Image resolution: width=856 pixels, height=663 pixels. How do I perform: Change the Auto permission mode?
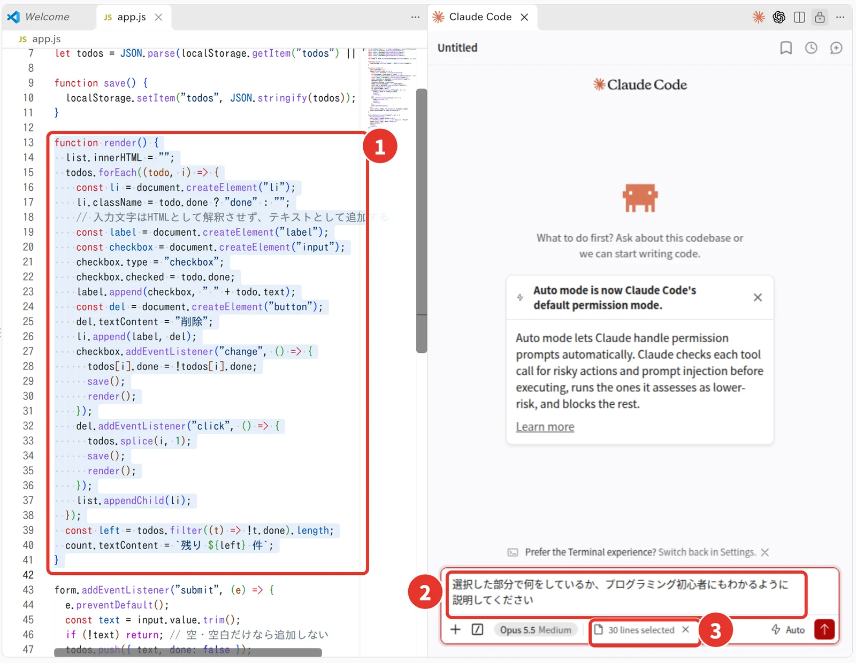click(788, 630)
